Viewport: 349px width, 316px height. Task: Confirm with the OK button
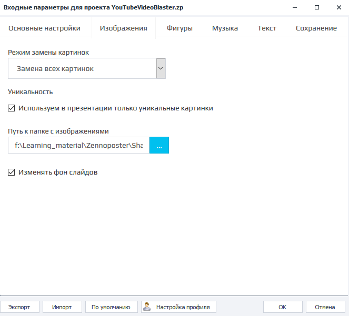(283, 307)
